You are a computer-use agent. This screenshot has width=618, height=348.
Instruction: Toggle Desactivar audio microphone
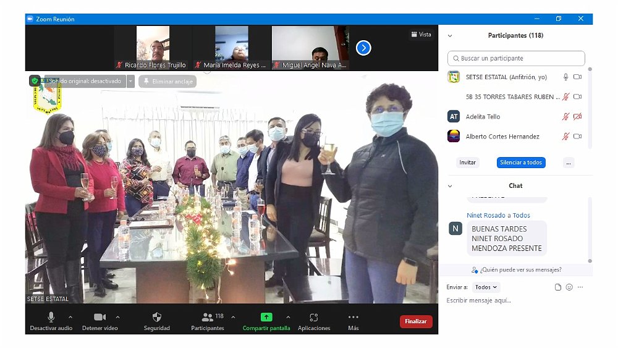coord(51,317)
